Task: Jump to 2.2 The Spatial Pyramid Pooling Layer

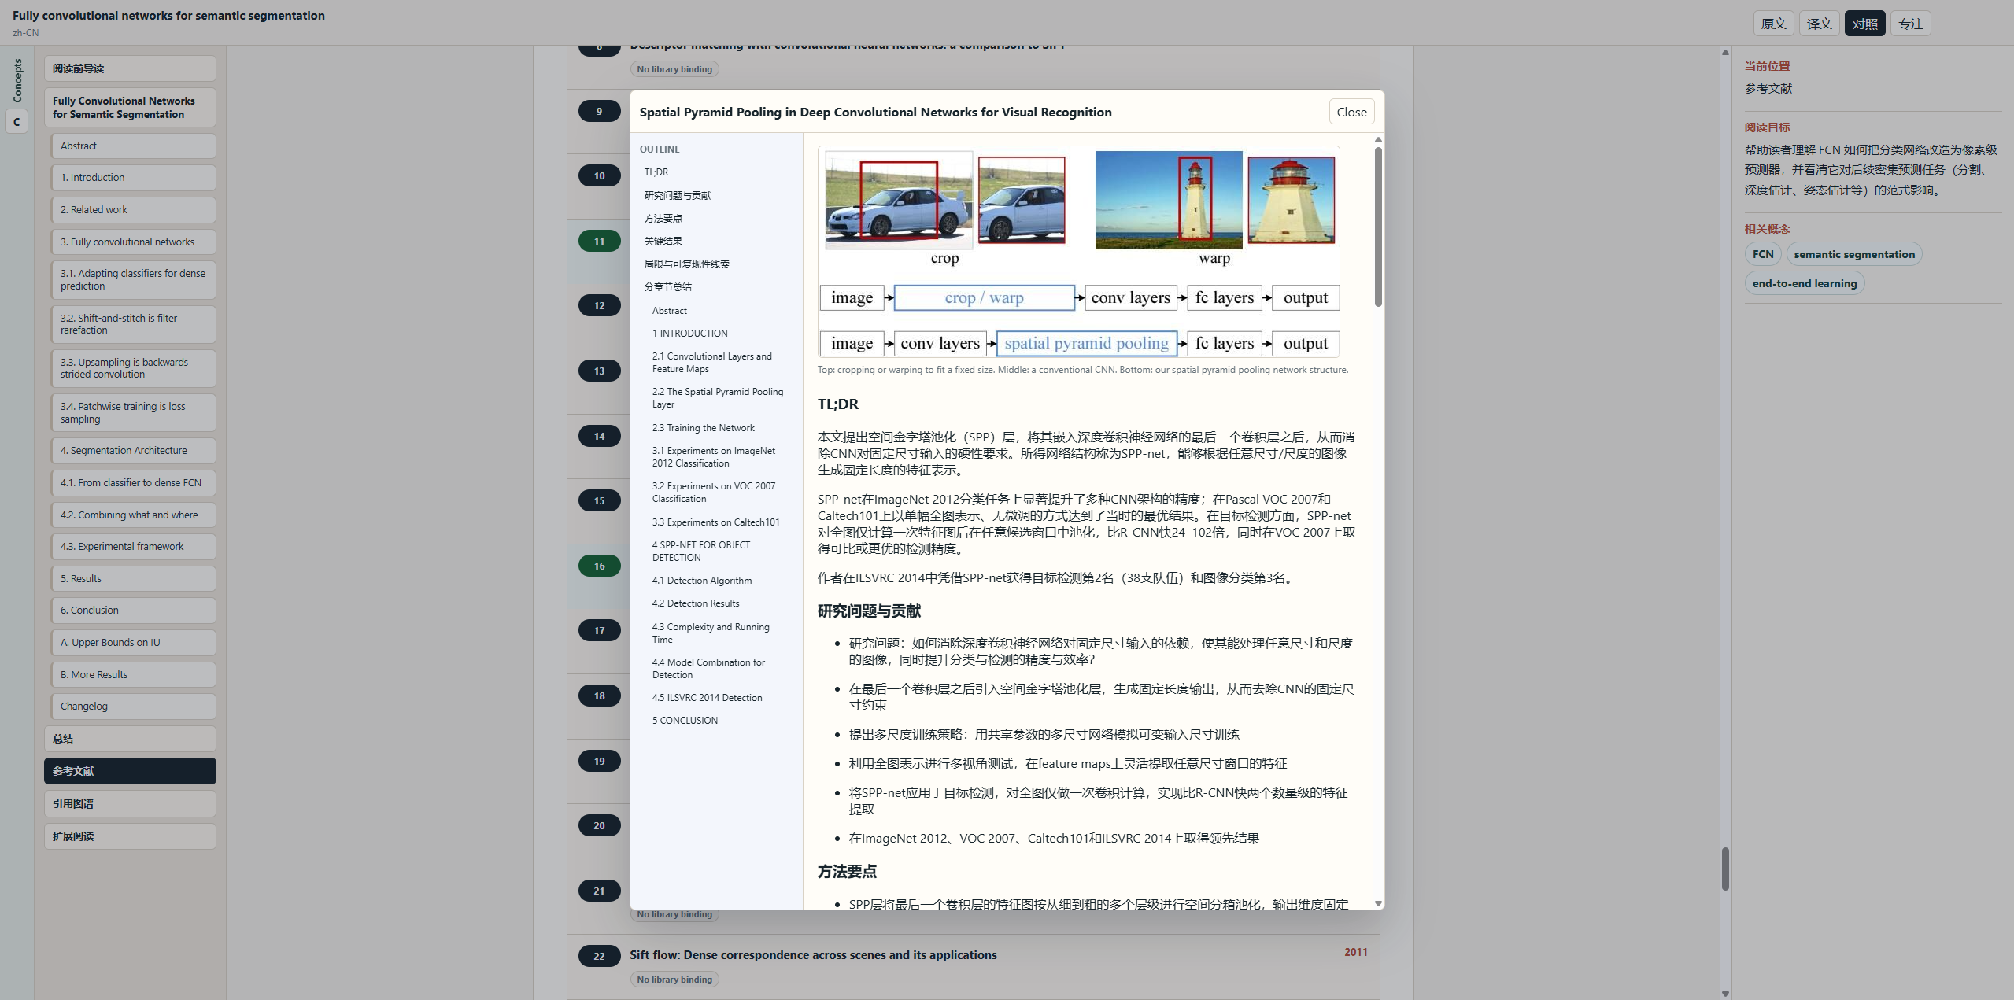Action: 717,397
